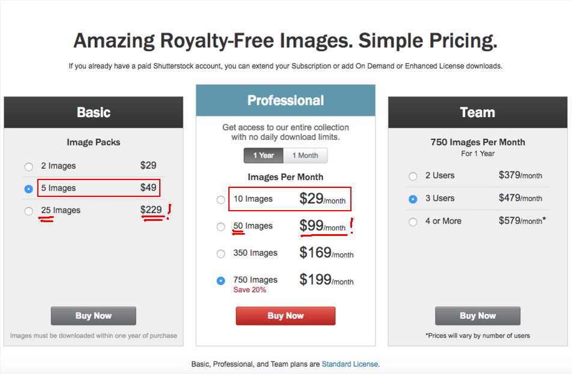
Task: Open the Standard License link
Action: click(x=350, y=364)
